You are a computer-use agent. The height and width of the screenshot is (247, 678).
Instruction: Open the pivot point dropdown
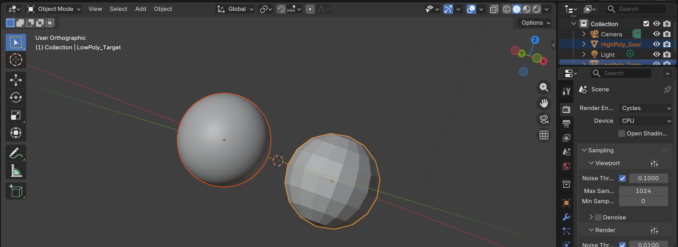265,9
